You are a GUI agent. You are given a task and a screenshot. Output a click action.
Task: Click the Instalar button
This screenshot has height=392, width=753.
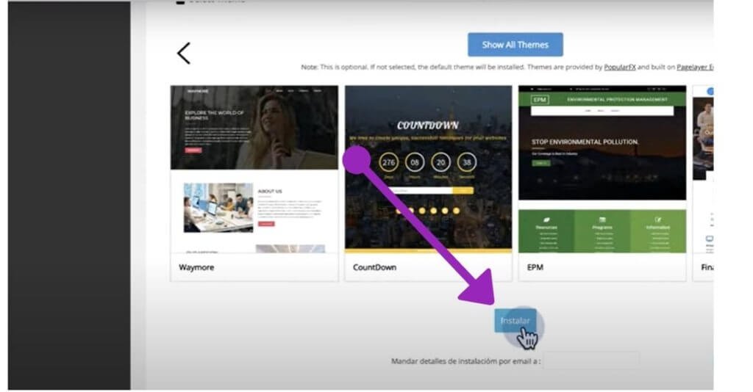[x=515, y=321]
